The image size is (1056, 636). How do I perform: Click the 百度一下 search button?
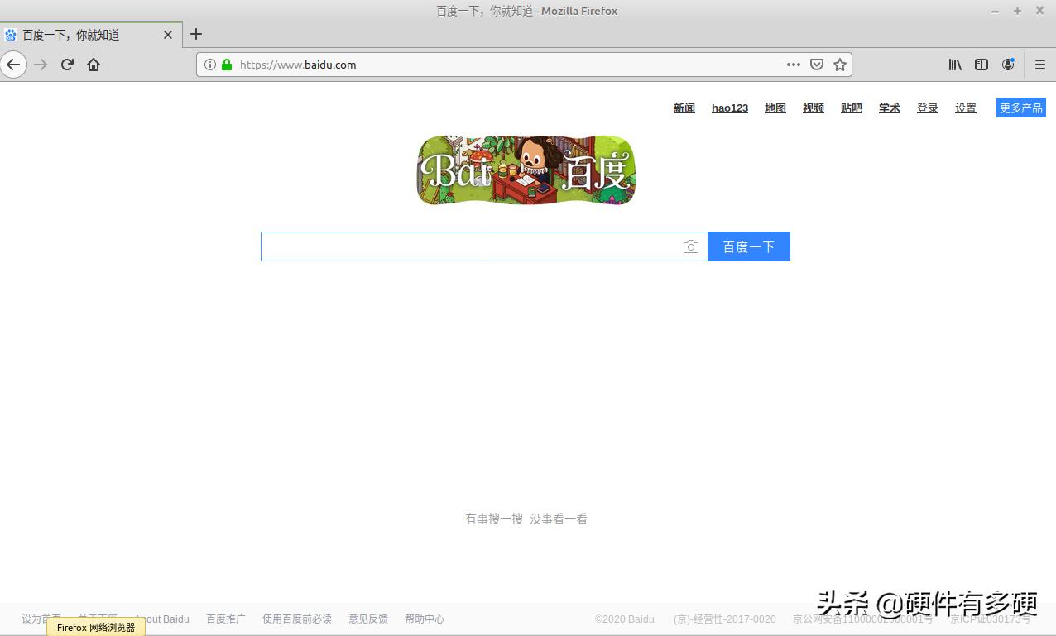748,246
